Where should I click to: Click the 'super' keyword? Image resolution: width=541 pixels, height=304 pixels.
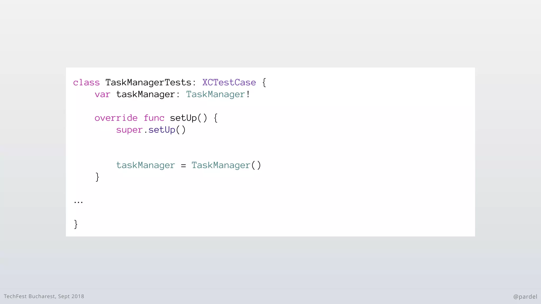129,130
